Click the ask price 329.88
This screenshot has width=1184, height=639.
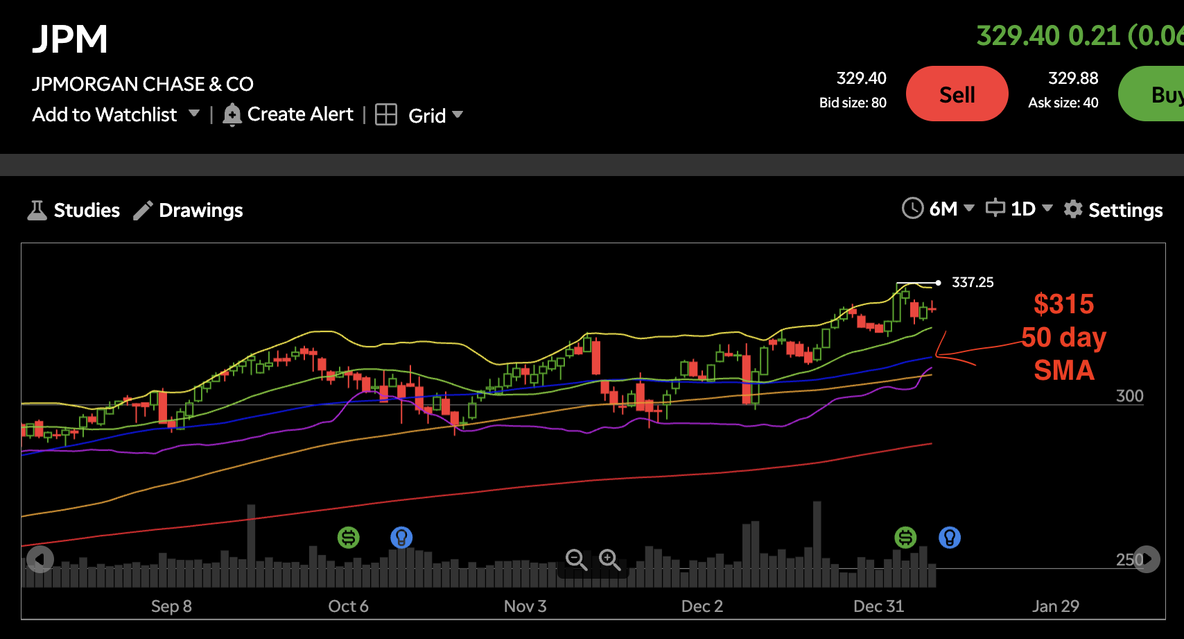pos(1073,78)
